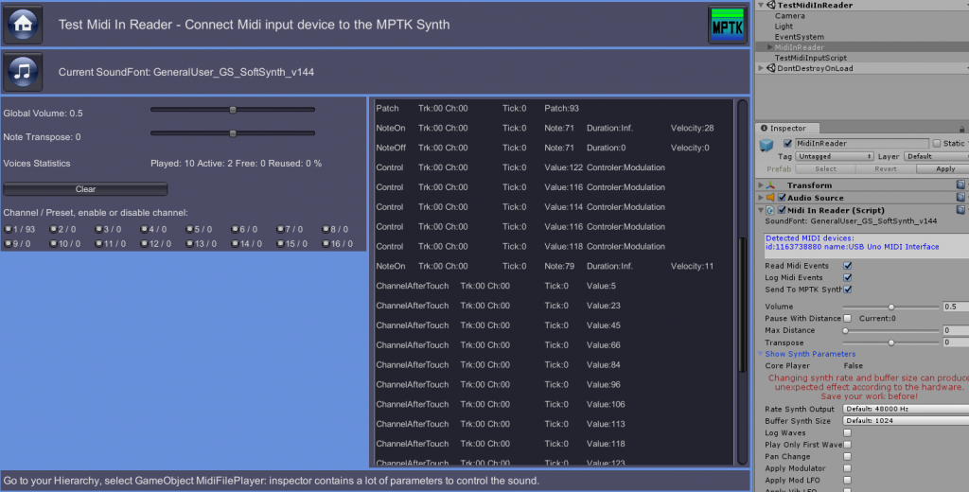Toggle MidiInReader active checkbox in Inspector
The width and height of the screenshot is (969, 492).
787,144
